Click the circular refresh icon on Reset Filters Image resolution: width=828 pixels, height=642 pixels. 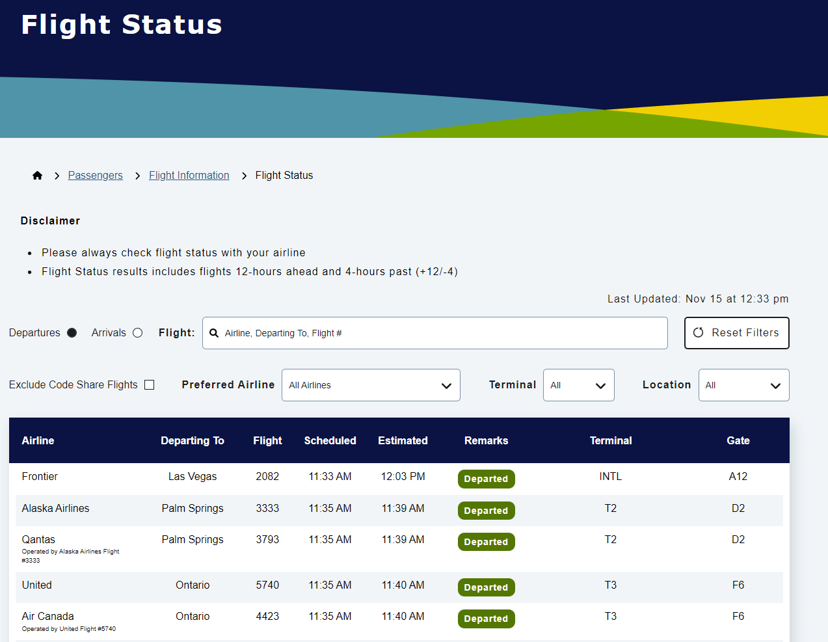(x=699, y=332)
